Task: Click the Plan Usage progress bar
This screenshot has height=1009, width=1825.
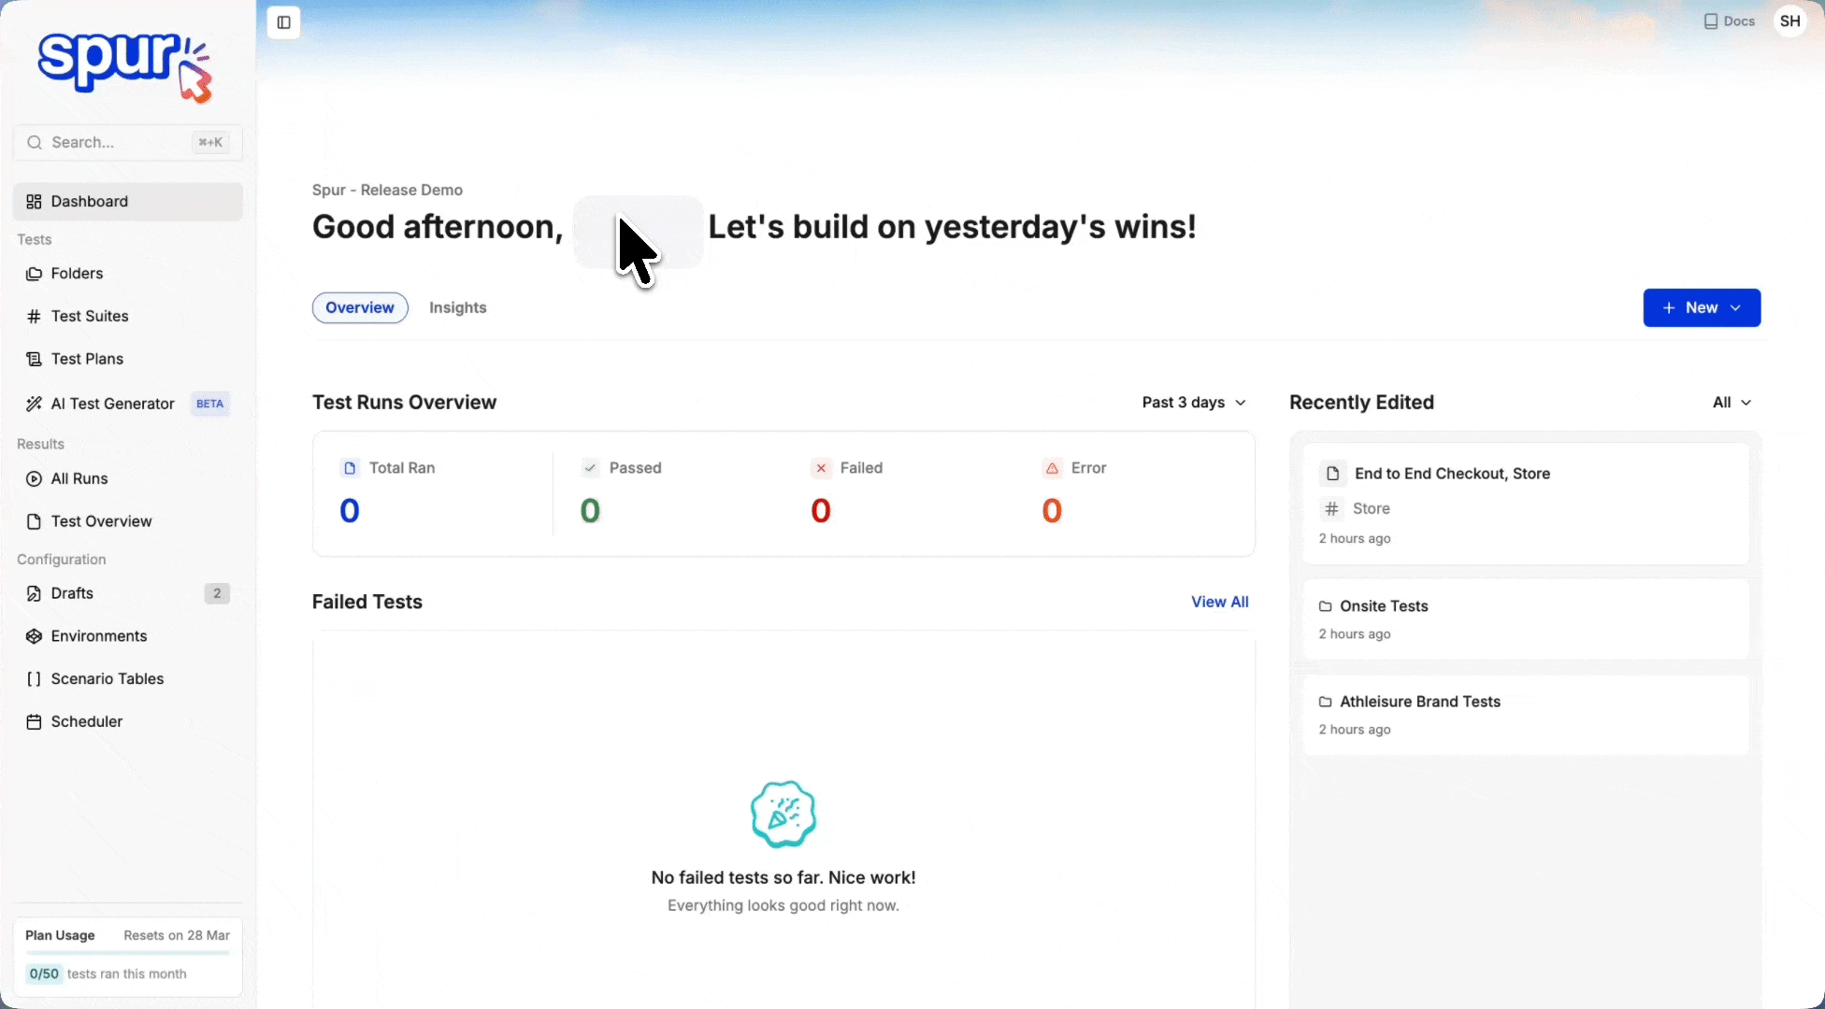Action: coord(128,952)
